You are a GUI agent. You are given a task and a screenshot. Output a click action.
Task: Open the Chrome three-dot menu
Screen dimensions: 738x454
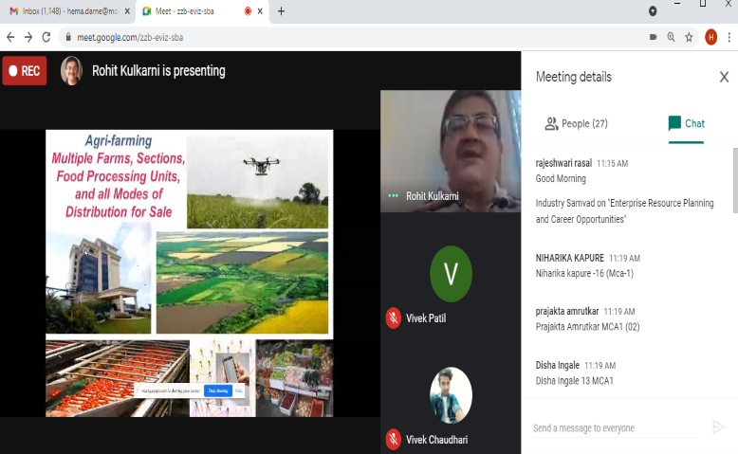(x=729, y=37)
